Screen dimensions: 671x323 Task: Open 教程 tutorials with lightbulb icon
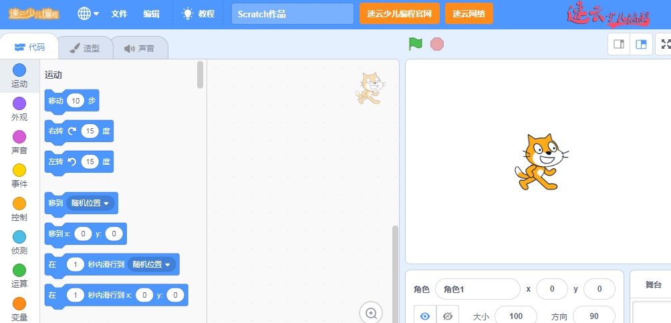point(198,13)
